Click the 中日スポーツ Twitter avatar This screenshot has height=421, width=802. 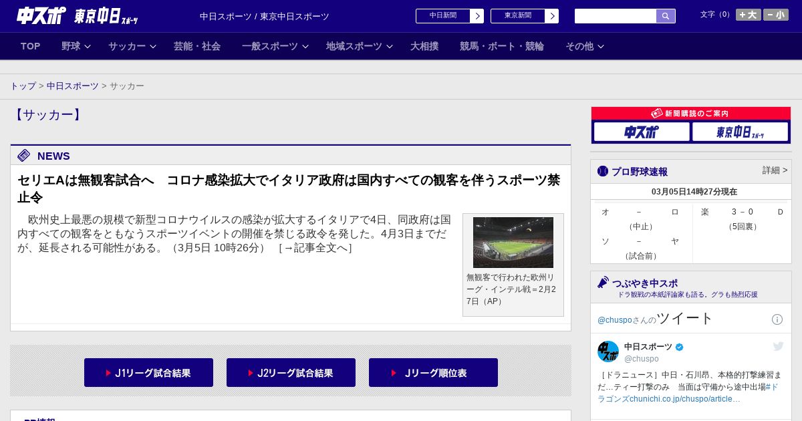(x=608, y=352)
